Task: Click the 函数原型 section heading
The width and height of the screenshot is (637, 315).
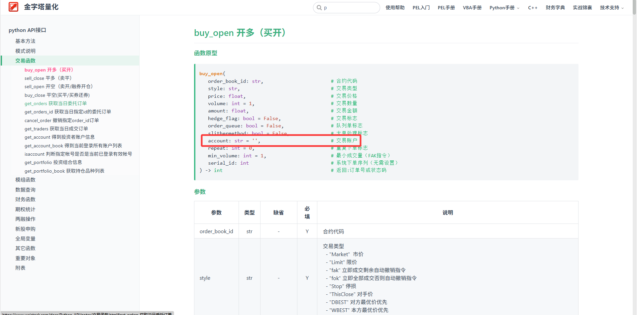Action: pos(205,53)
